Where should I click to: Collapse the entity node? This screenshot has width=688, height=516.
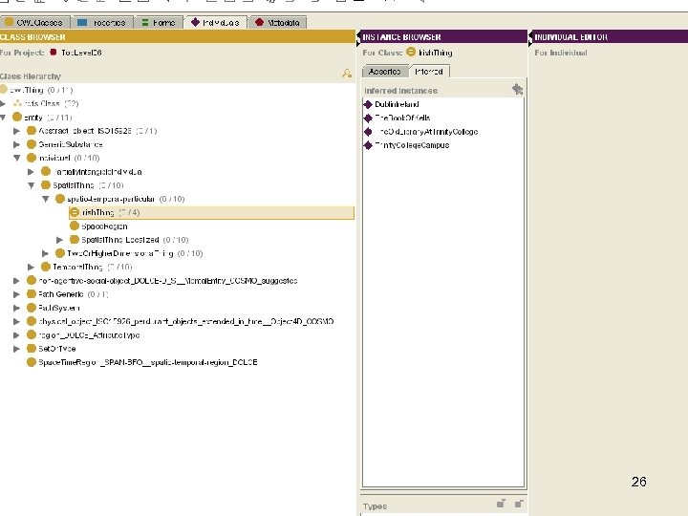pyautogui.click(x=3, y=118)
